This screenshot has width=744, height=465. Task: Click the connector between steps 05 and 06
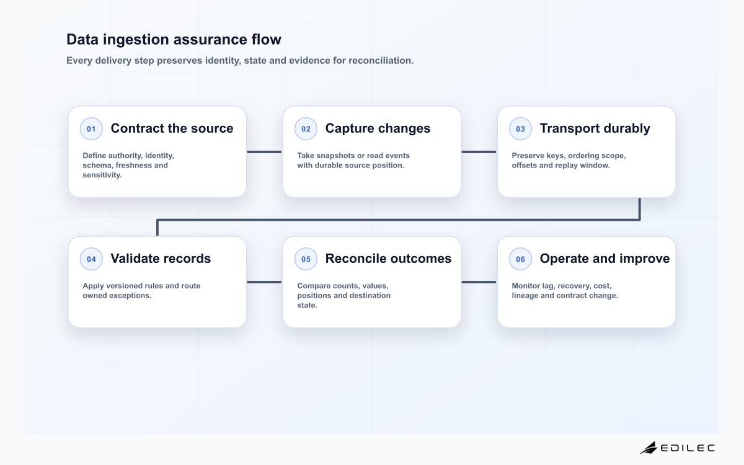point(479,282)
